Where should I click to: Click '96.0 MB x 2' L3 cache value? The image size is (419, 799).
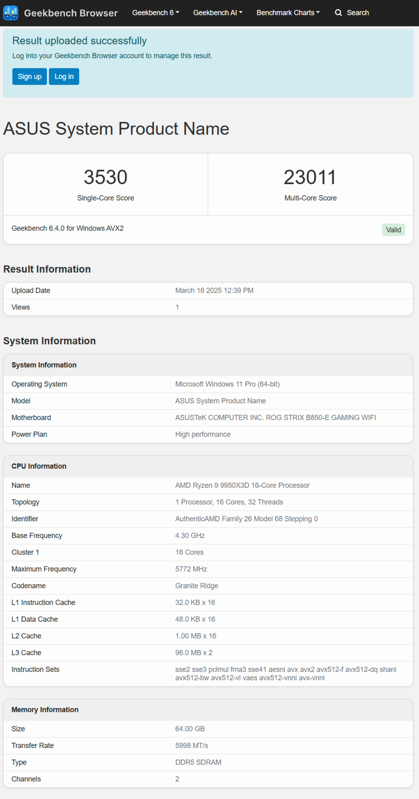194,653
